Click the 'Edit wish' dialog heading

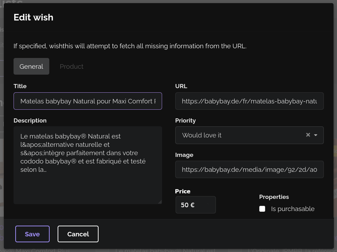tap(33, 17)
